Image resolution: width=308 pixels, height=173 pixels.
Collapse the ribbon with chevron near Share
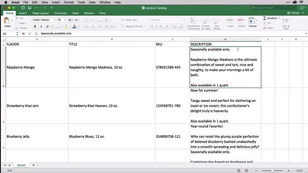[x=304, y=13]
